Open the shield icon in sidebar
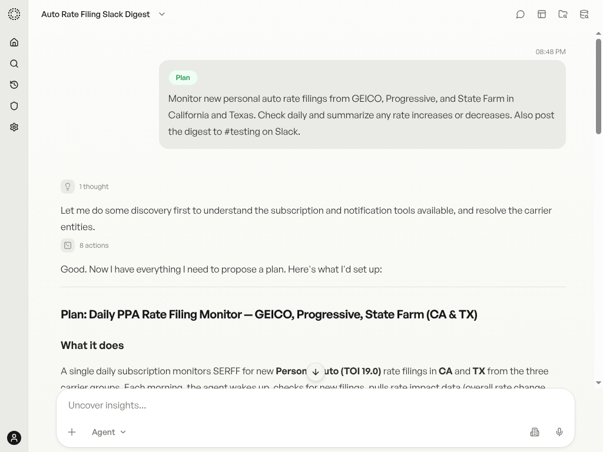Screen dimensions: 603x452 [14, 106]
